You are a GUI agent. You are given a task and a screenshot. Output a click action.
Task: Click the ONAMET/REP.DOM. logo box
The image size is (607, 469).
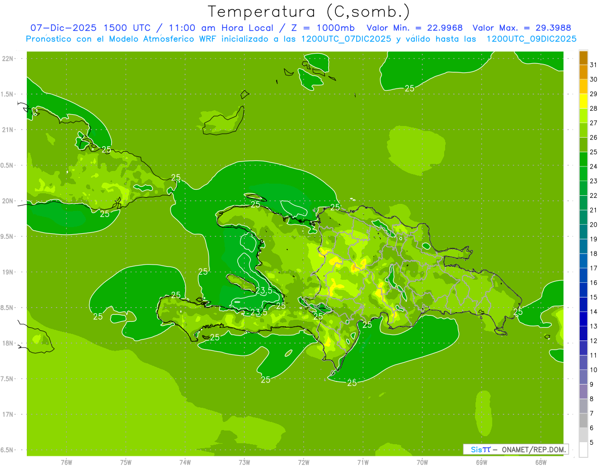pyautogui.click(x=515, y=449)
